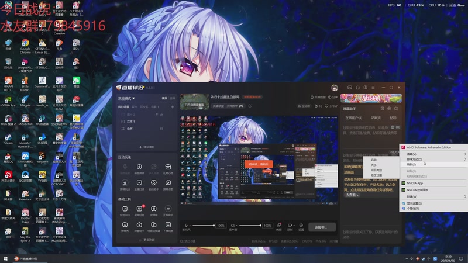Open the scene switcher tool icon
468x263 pixels.
tap(154, 226)
